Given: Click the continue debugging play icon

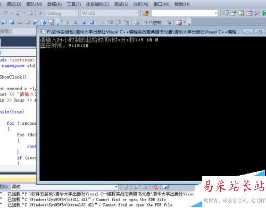Looking at the screenshot, I should pos(68,22).
